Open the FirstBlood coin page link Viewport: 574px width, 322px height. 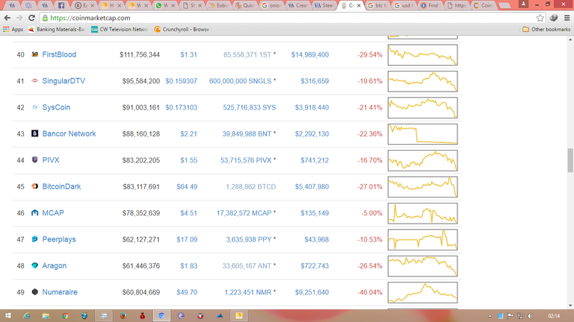point(59,54)
